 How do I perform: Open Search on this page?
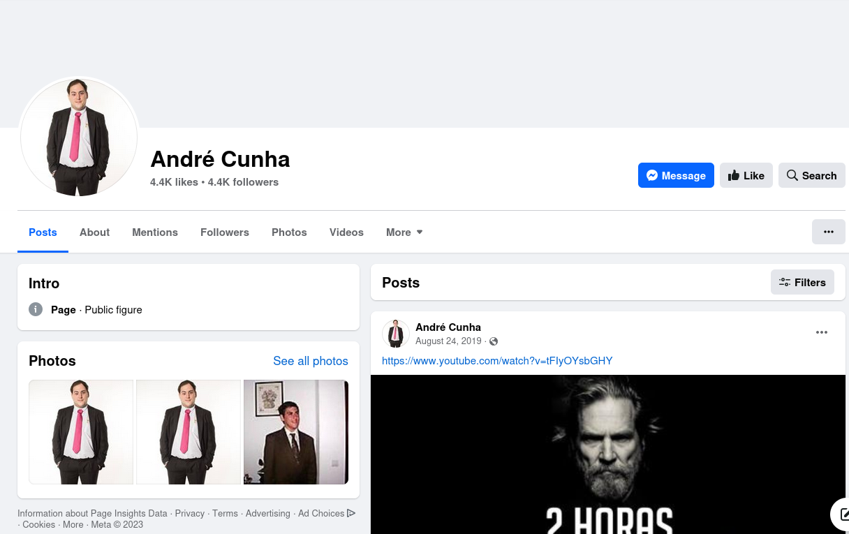point(811,175)
